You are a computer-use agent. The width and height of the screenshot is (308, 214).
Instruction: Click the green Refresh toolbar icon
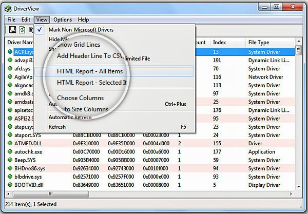[22, 30]
